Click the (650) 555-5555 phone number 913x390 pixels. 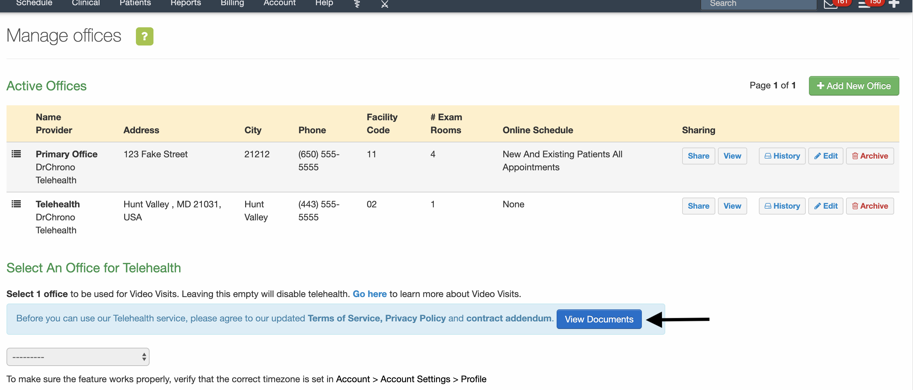(x=319, y=161)
